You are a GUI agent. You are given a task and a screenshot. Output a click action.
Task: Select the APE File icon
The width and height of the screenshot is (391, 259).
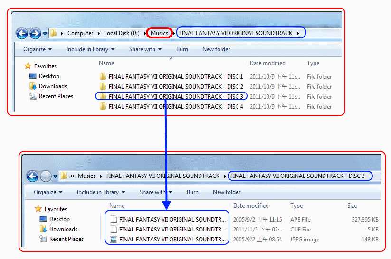[x=114, y=219]
